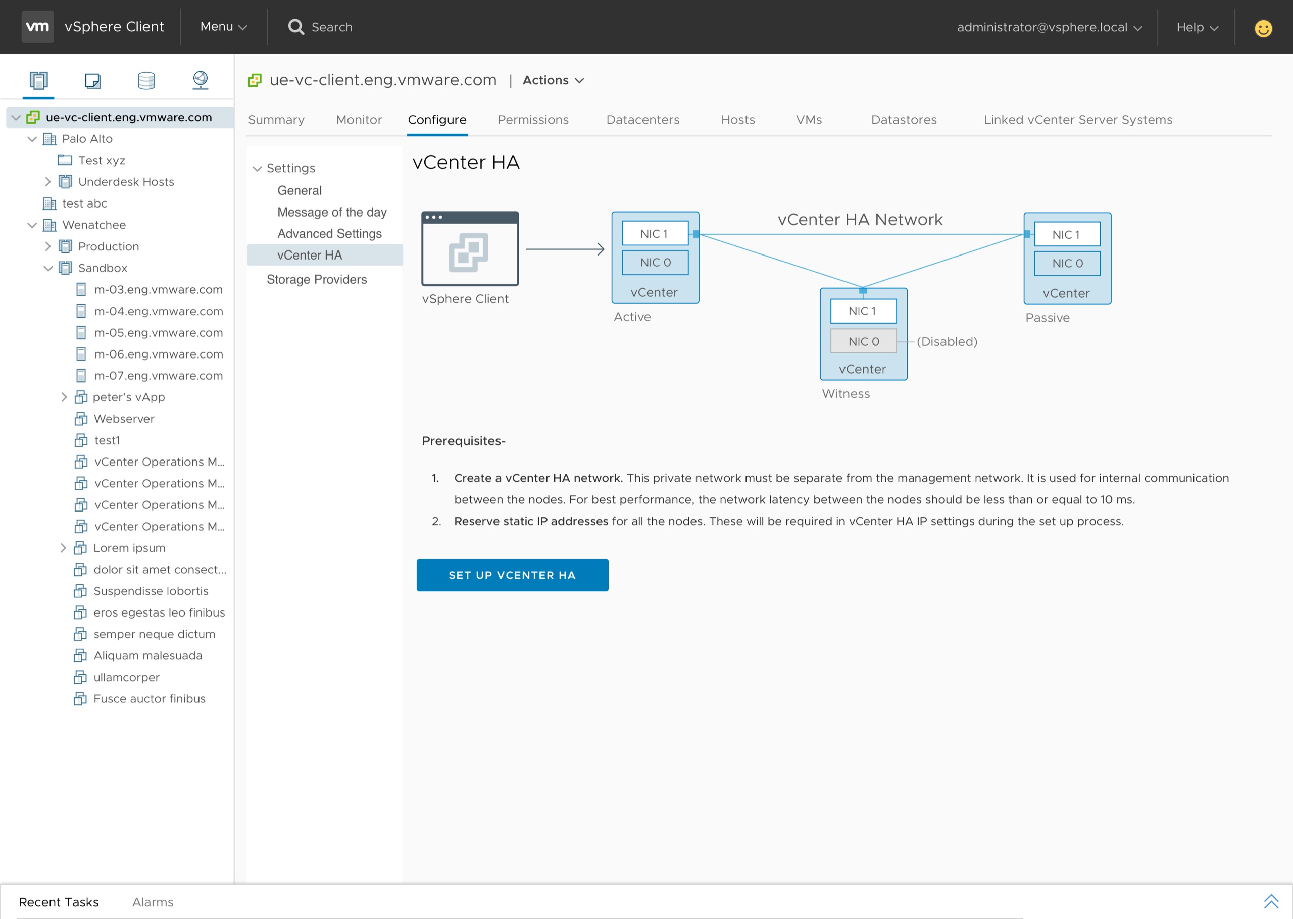Click the Webserver VM icon
The height and width of the screenshot is (919, 1293).
click(81, 419)
